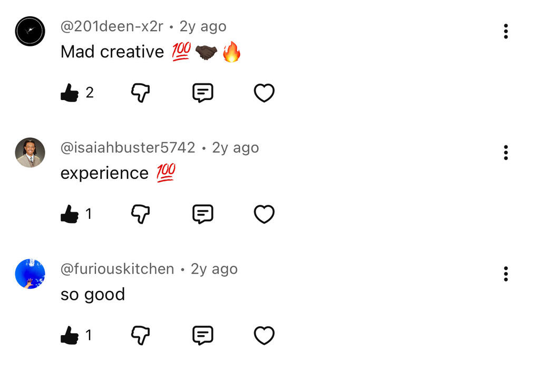Heart the comment from @isaiahbuster5742
Image resolution: width=536 pixels, height=371 pixels.
tap(264, 214)
